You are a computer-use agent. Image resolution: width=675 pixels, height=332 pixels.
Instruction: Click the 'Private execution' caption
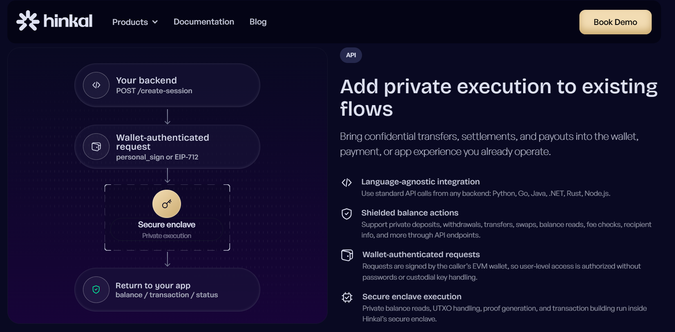[x=167, y=236]
